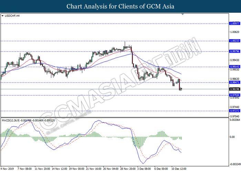Select the 1.00233 price level label

[234, 41]
